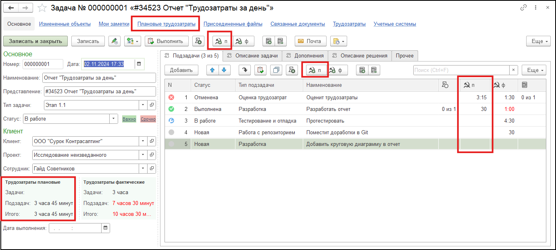
Task: Click the Добавить button to add subtask
Action: point(181,70)
